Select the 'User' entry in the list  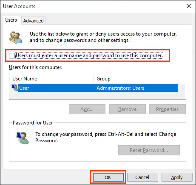coord(24,88)
